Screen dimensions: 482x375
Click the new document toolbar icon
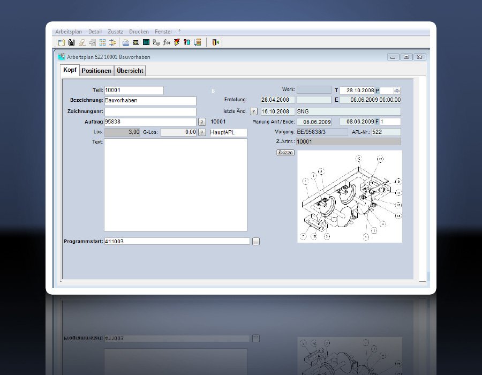(x=62, y=42)
